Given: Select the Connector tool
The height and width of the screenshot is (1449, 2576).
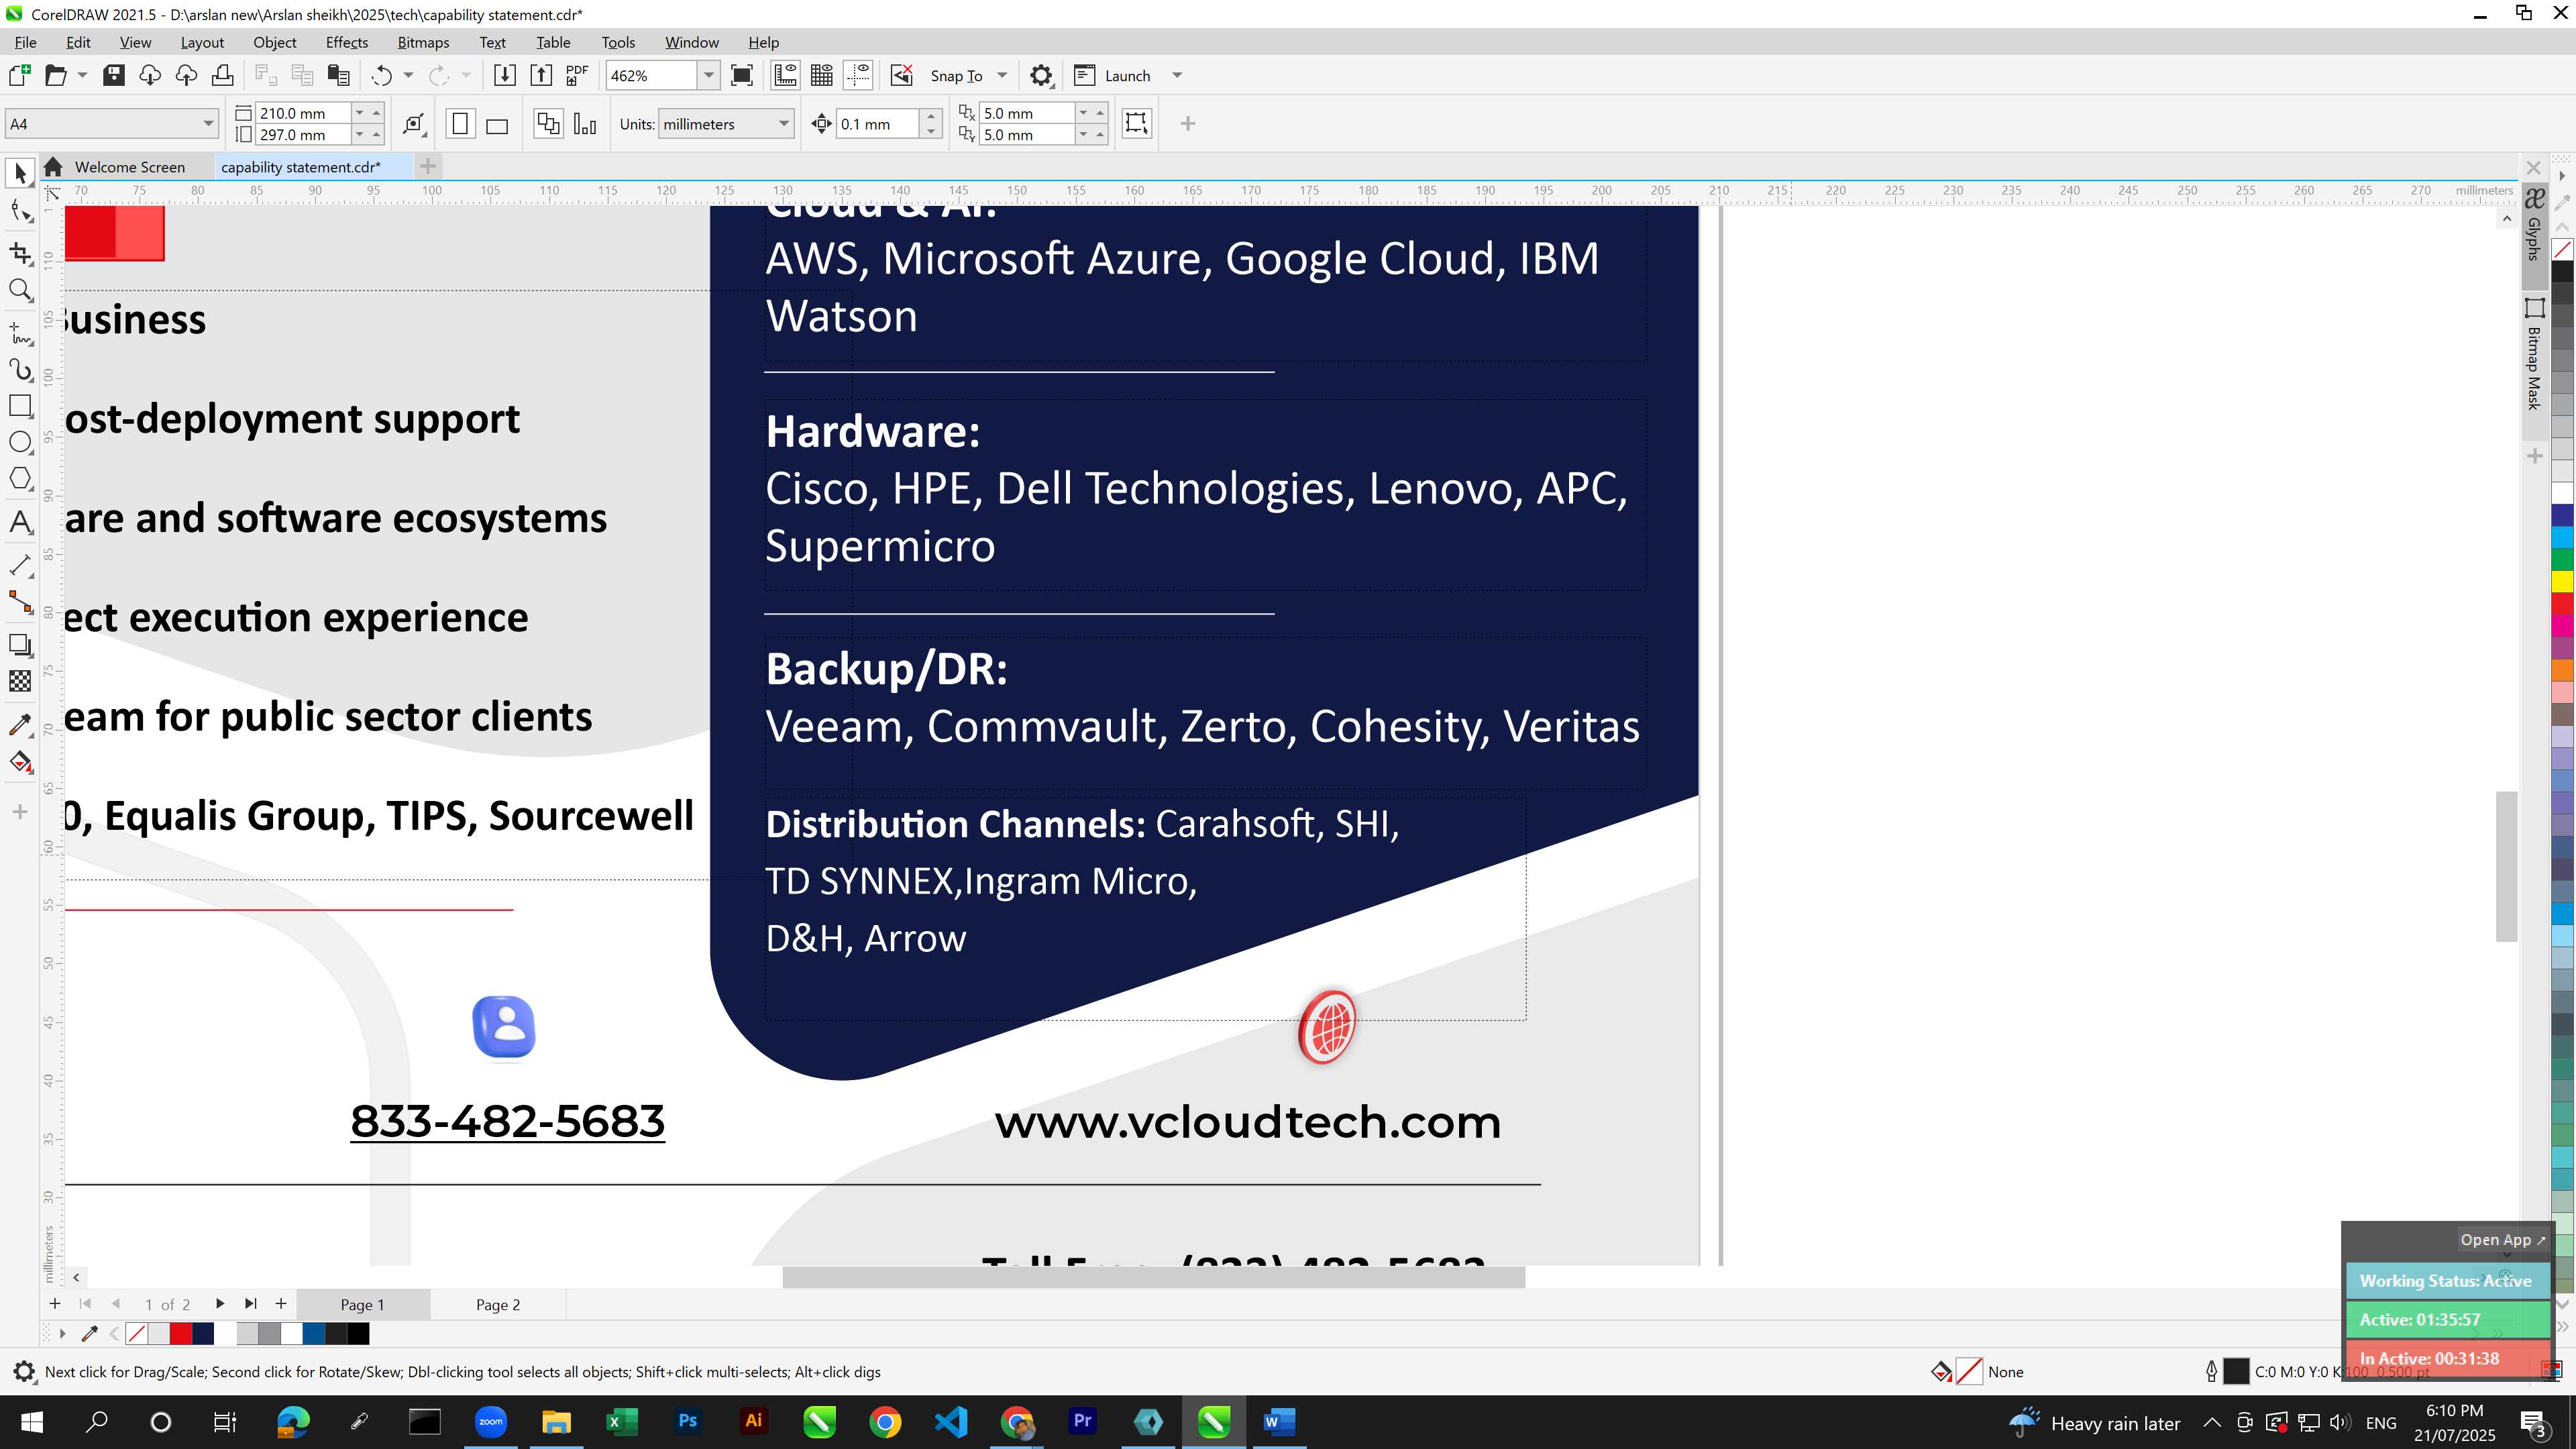Looking at the screenshot, I should click(20, 602).
